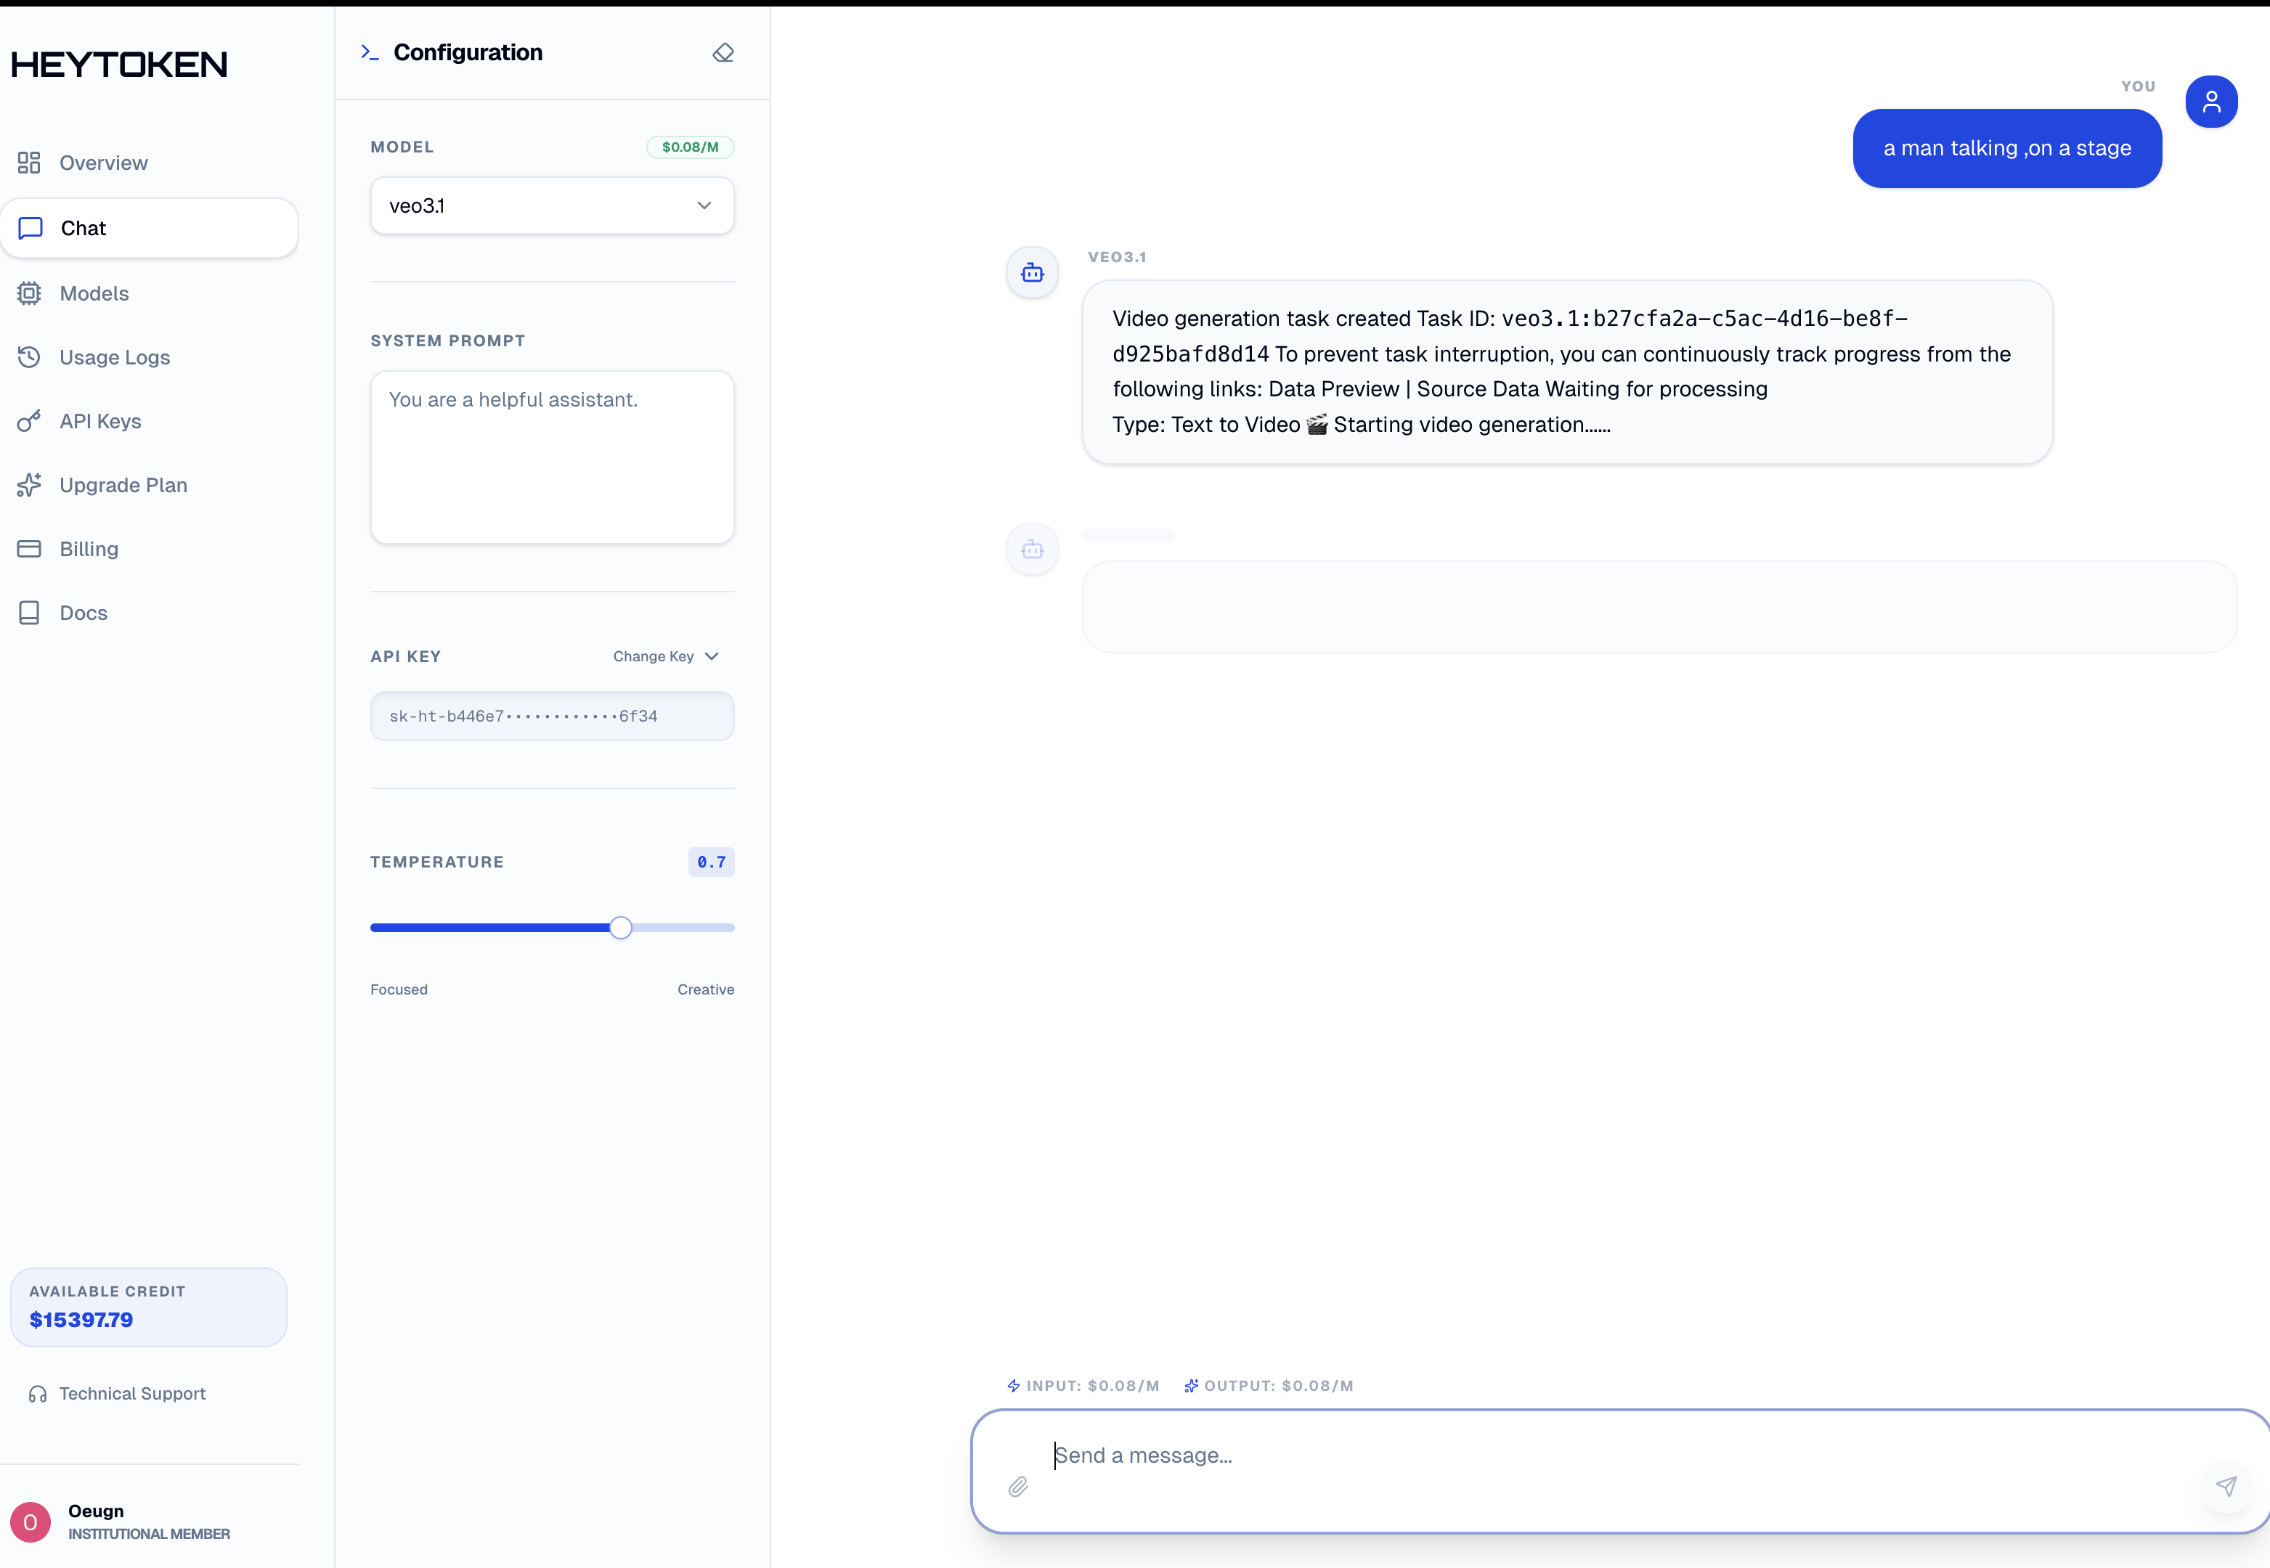This screenshot has height=1568, width=2270.
Task: Open the Models menu item
Action: tap(94, 294)
